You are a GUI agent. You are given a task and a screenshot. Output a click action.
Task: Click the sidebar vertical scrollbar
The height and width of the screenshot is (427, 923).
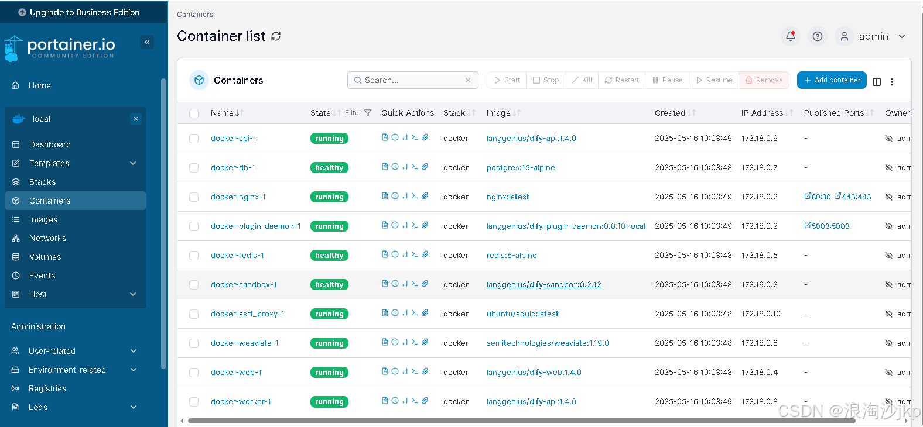coord(163,222)
